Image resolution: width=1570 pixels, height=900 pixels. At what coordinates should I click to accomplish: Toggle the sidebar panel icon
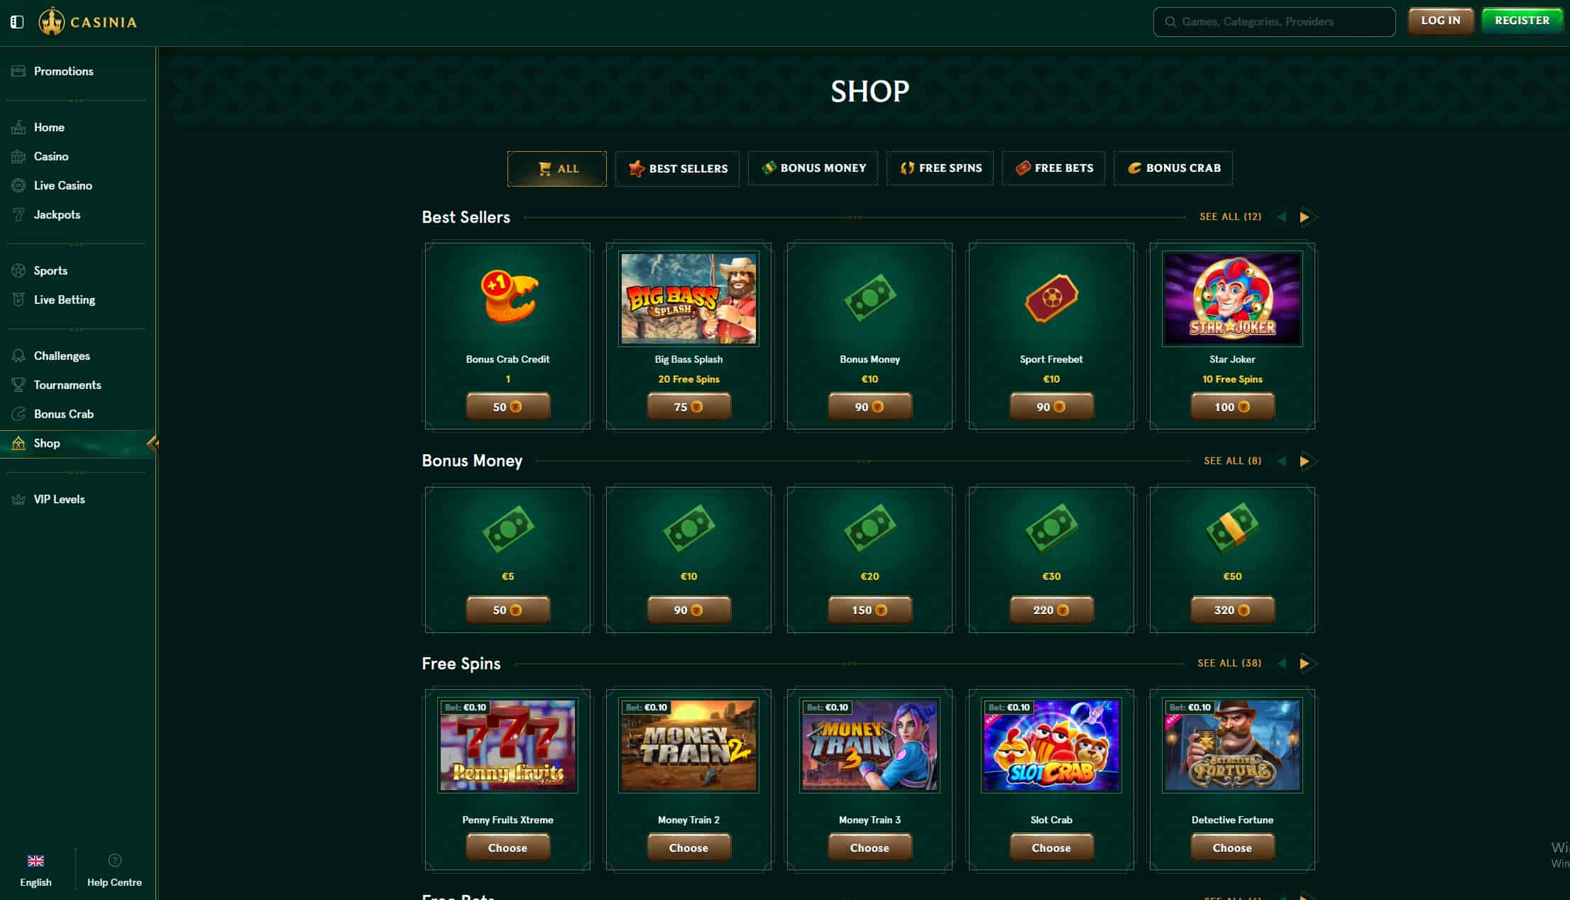17,22
